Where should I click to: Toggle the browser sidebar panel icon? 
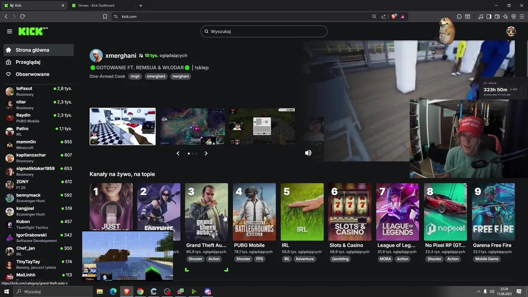(x=489, y=16)
